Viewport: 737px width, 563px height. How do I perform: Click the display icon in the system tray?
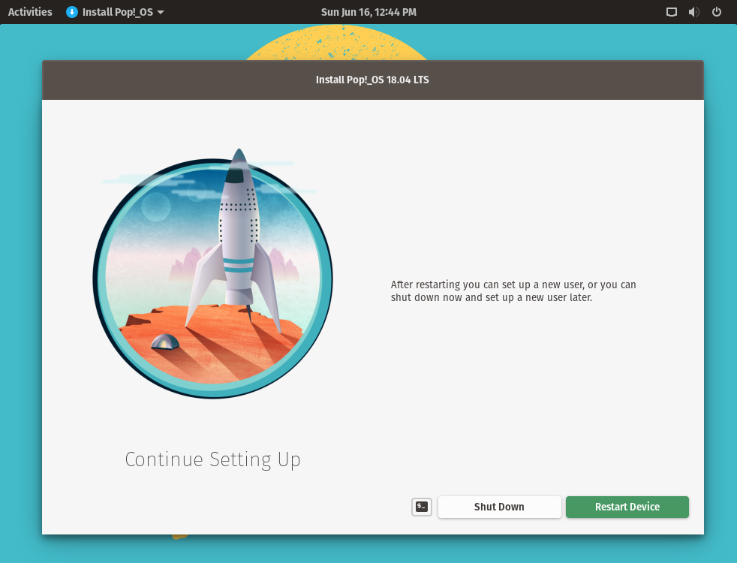tap(672, 12)
